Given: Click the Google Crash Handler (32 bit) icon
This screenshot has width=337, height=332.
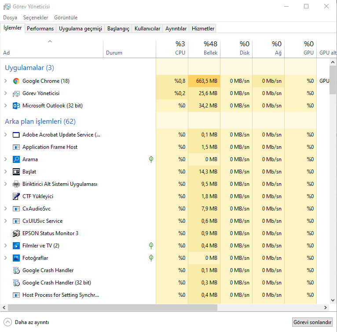Looking at the screenshot, I should 16,283.
